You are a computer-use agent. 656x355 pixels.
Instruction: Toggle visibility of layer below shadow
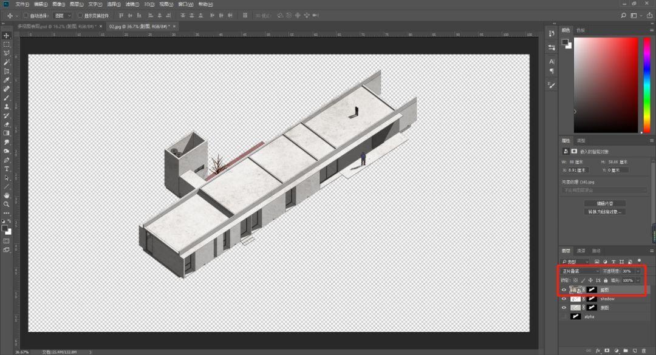(x=564, y=307)
